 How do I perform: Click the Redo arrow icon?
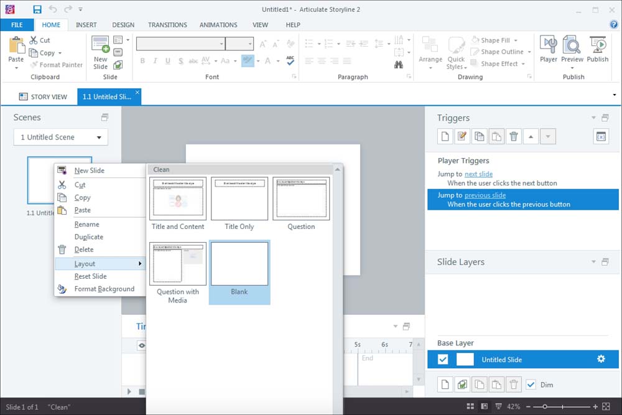point(68,9)
